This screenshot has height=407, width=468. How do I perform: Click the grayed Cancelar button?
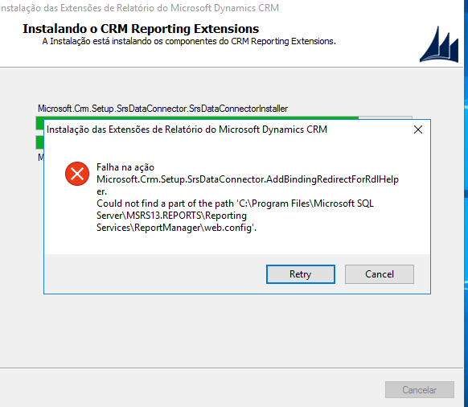pos(419,389)
